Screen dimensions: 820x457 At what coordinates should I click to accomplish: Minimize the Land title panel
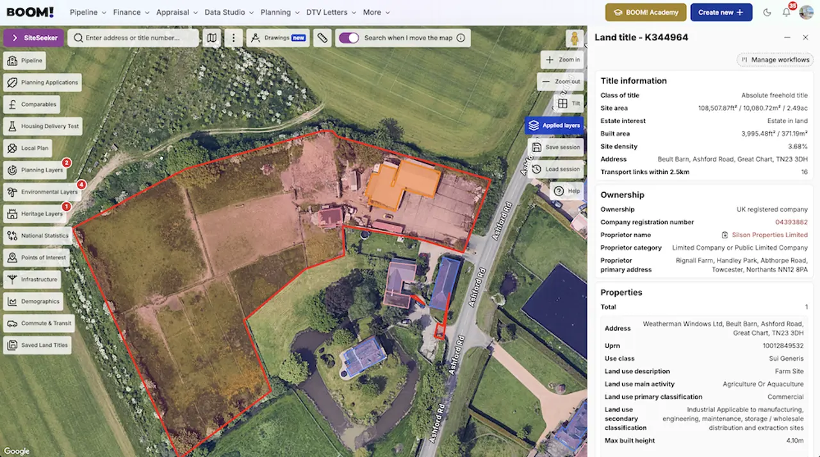coord(787,38)
